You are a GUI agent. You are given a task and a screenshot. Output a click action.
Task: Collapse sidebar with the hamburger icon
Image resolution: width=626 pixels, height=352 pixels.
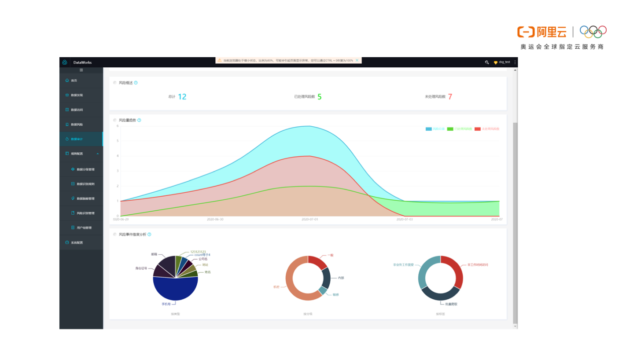(81, 70)
